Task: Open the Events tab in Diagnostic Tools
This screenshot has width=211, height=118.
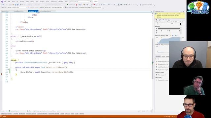Action: click(x=164, y=56)
